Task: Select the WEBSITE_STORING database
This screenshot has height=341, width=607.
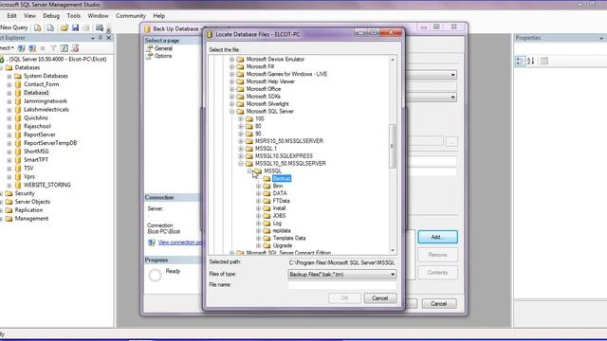Action: click(x=47, y=186)
